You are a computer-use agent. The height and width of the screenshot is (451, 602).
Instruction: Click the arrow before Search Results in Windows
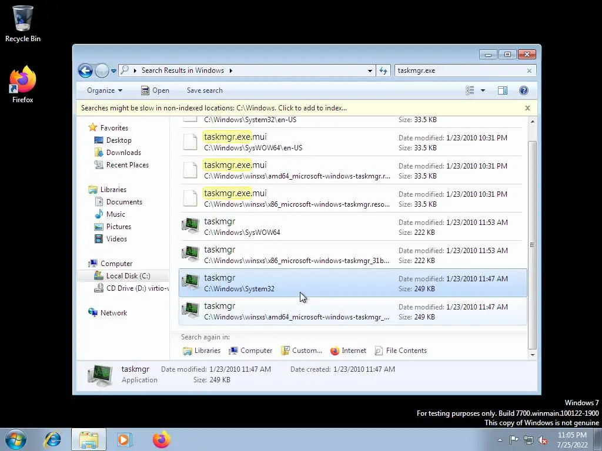(135, 70)
